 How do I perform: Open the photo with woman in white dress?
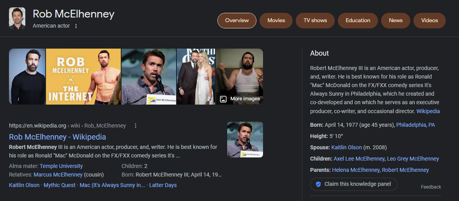click(196, 77)
